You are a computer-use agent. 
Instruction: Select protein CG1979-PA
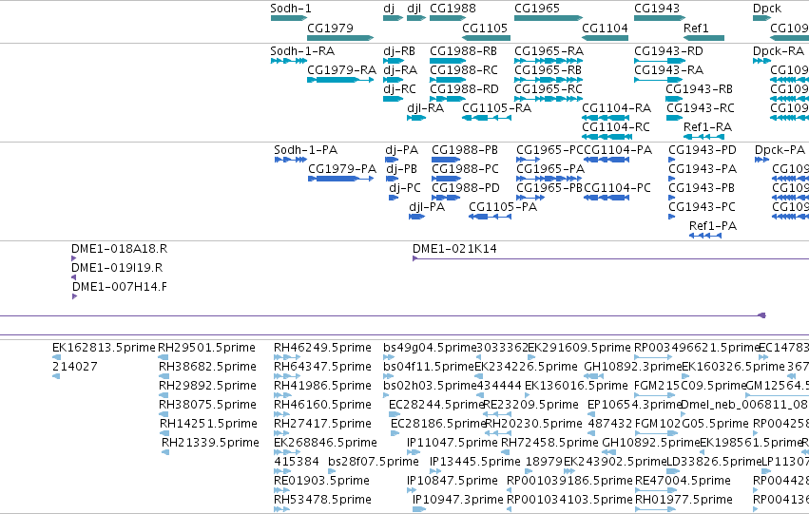click(341, 179)
